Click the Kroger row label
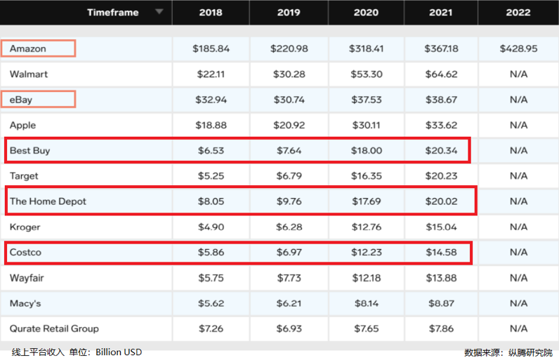Viewport: 559px width, 360px height. coord(25,227)
